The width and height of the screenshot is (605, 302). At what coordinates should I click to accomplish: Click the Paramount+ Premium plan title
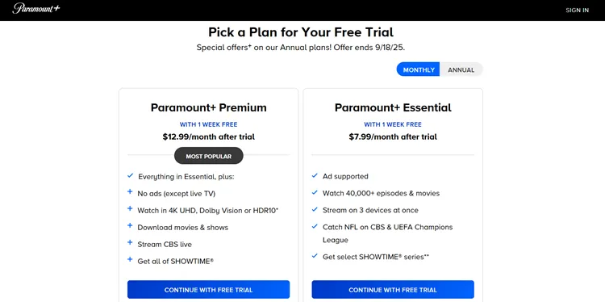click(x=208, y=107)
